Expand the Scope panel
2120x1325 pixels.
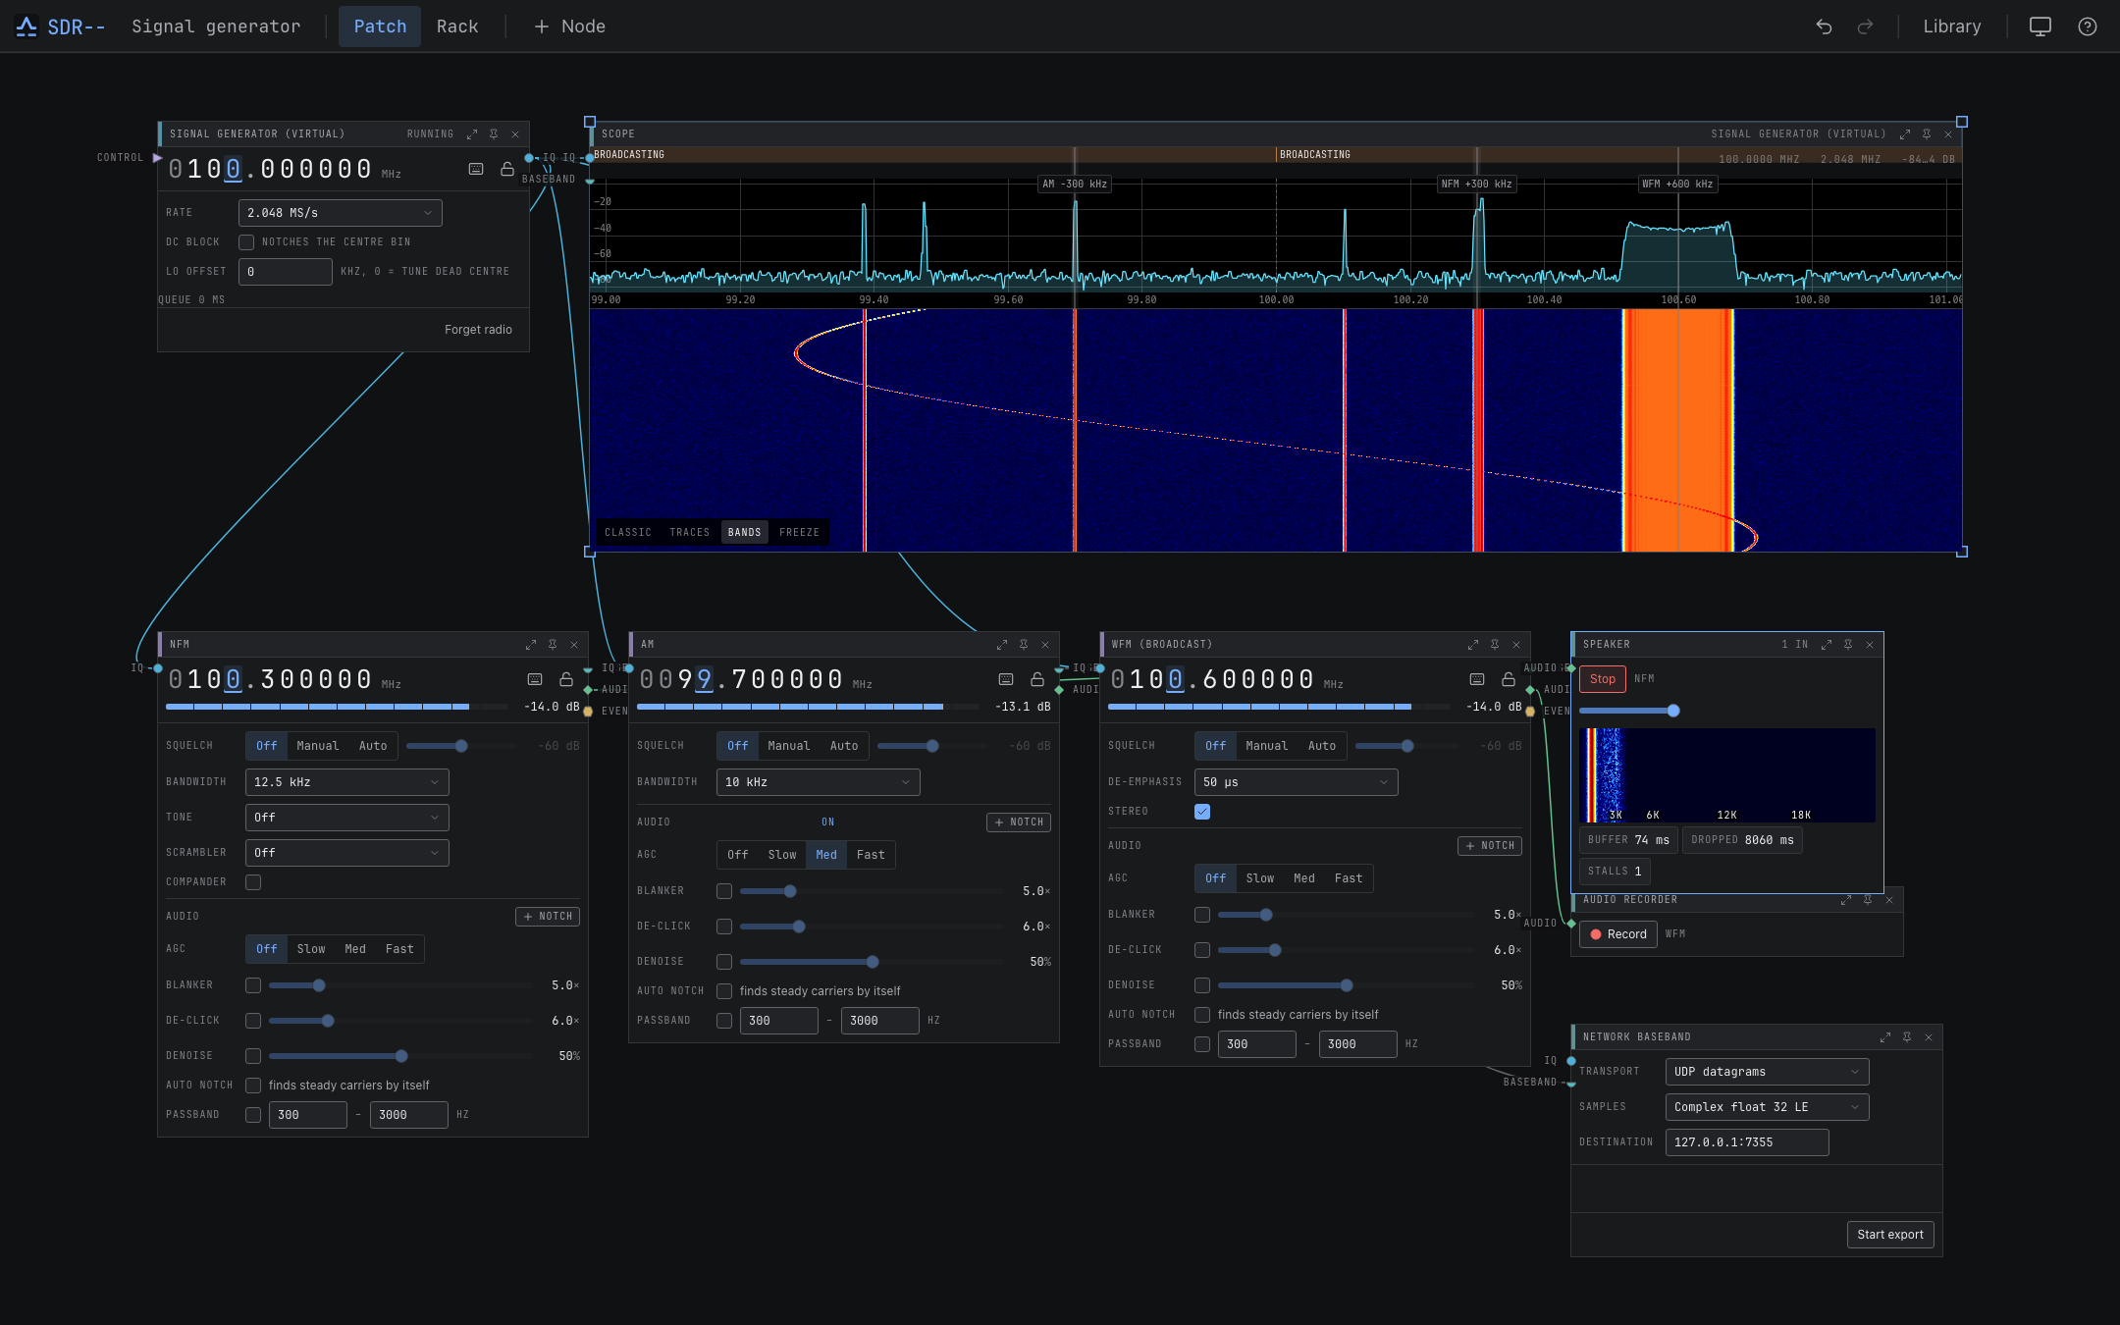(1905, 134)
